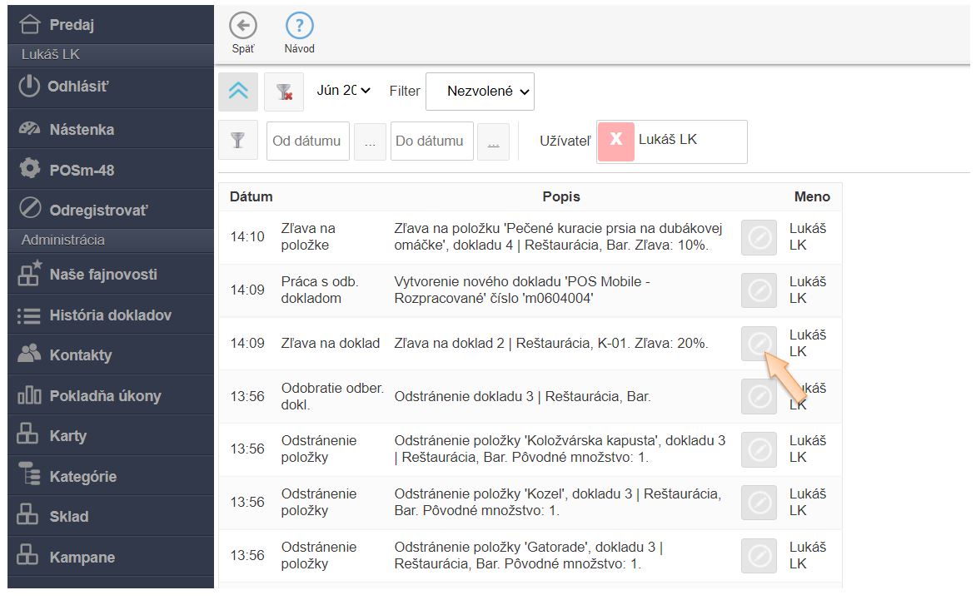Click circle icon in the 'Gatorade' removal row
This screenshot has height=600, width=976.
click(x=759, y=556)
